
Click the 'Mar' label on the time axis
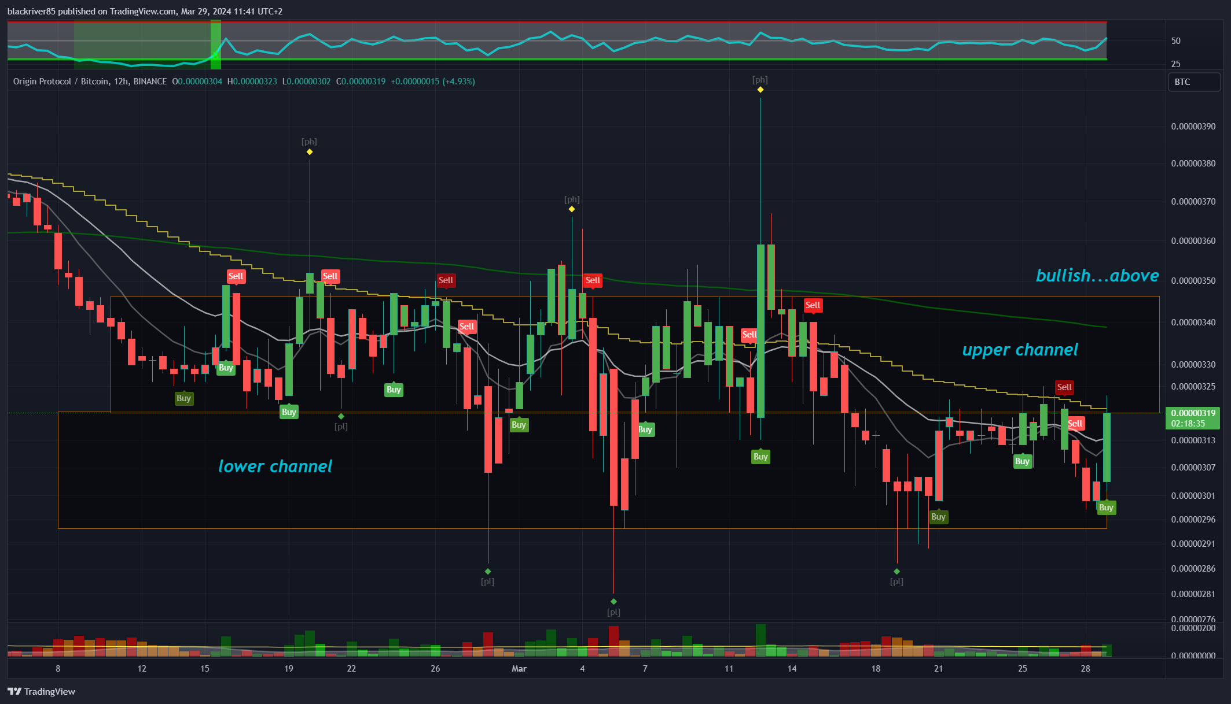[519, 669]
